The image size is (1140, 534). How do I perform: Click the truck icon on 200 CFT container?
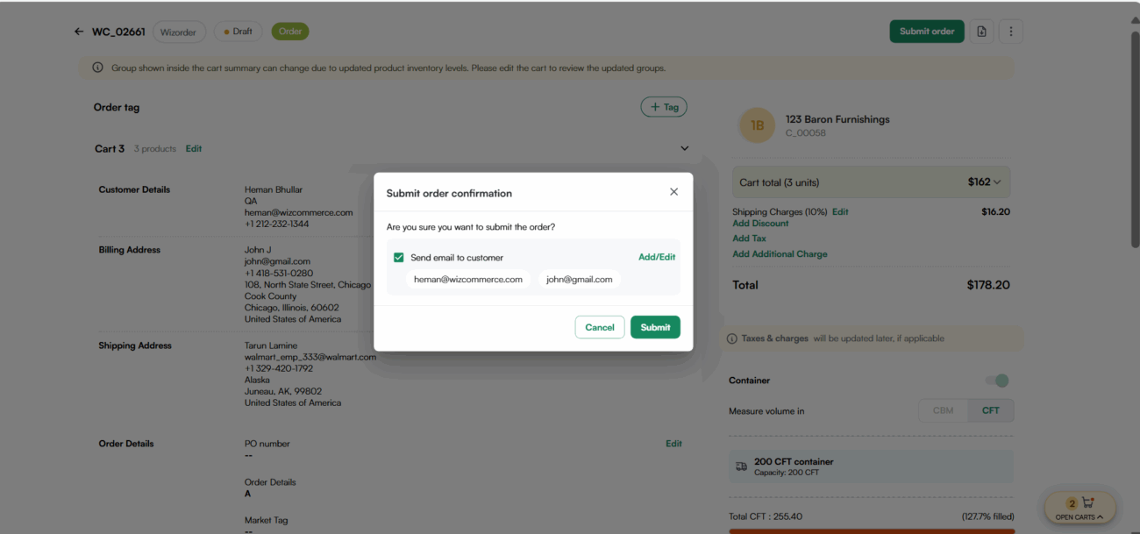[x=741, y=466]
